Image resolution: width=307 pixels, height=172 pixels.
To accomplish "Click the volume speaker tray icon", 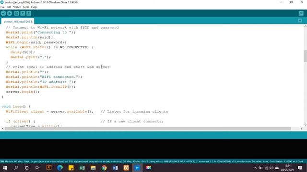I will [272, 168].
